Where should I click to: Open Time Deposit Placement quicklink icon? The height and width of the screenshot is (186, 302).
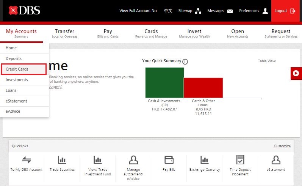click(x=240, y=159)
